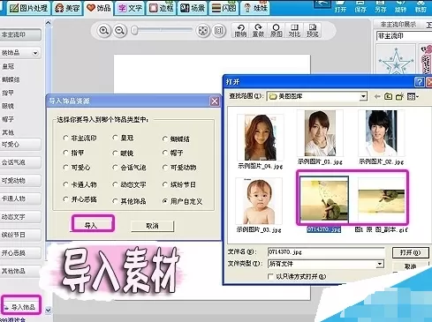Click the 撤销 undo icon

click(240, 30)
